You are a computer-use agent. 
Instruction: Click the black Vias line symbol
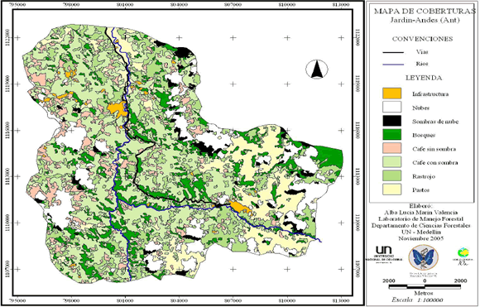point(393,53)
